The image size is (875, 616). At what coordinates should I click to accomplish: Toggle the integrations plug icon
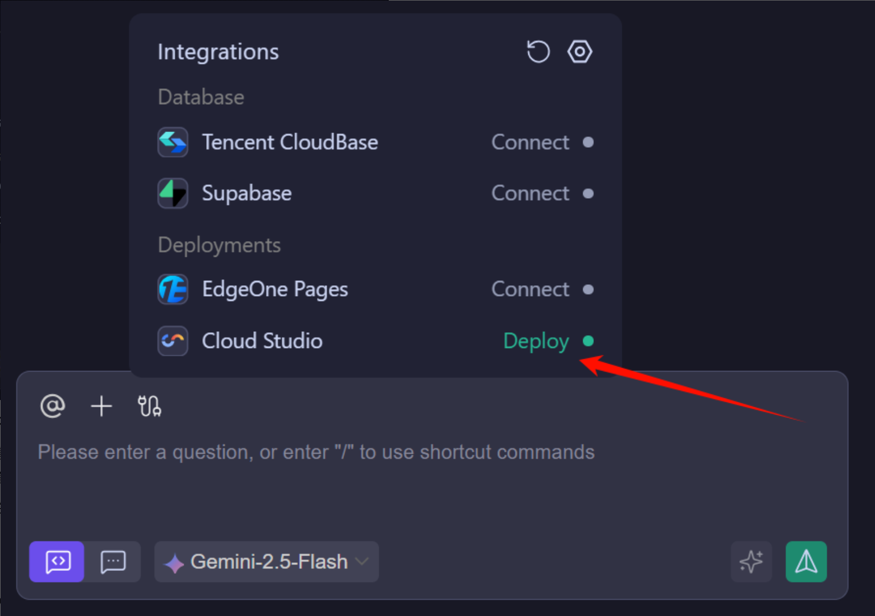point(150,406)
